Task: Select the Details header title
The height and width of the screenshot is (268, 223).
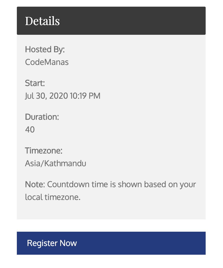Action: pos(42,21)
